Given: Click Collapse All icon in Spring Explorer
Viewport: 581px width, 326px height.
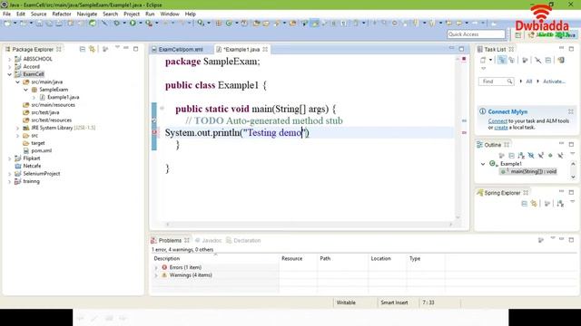Looking at the screenshot, I should (x=524, y=204).
